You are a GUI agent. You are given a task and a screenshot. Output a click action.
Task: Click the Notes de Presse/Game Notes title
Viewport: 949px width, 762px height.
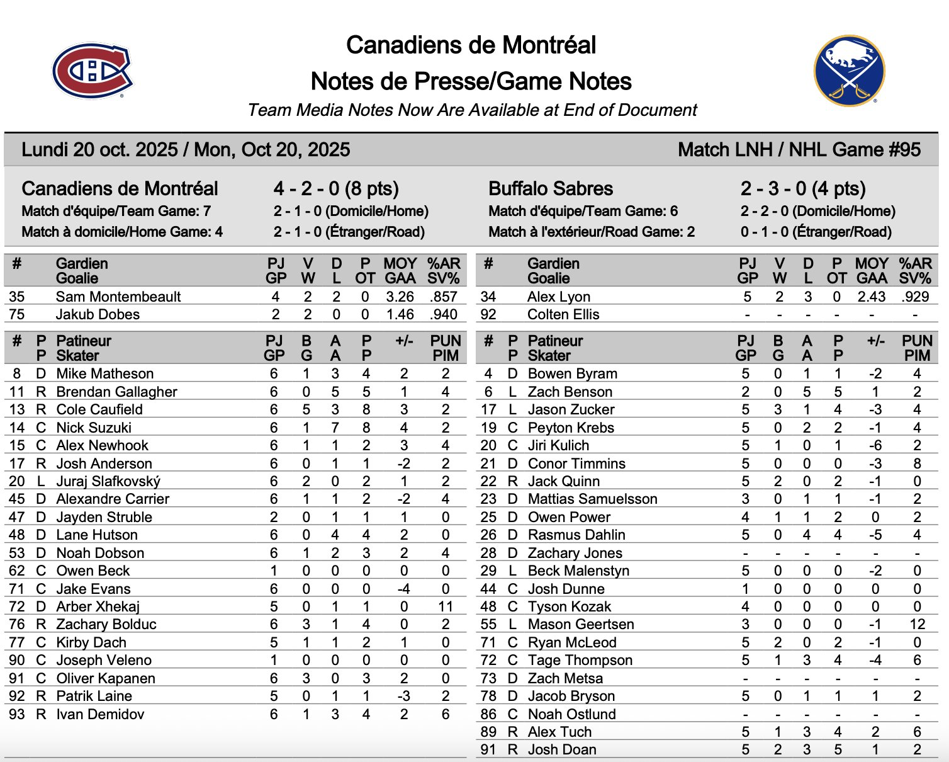[x=471, y=81]
